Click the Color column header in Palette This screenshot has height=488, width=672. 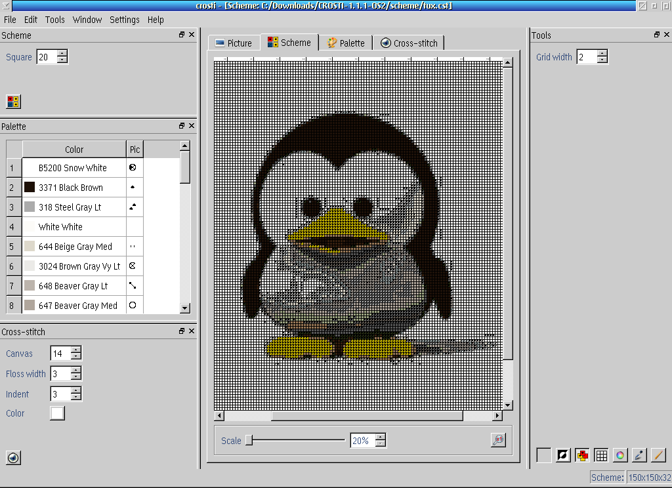74,149
